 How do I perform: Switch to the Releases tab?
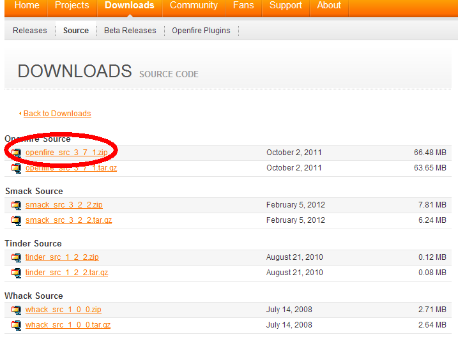coord(30,31)
